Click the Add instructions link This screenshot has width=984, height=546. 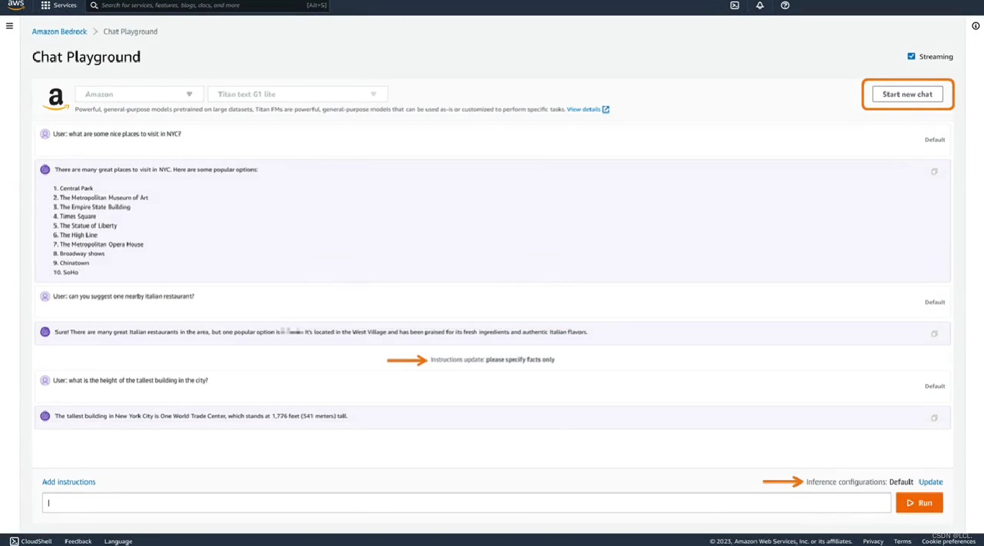69,482
